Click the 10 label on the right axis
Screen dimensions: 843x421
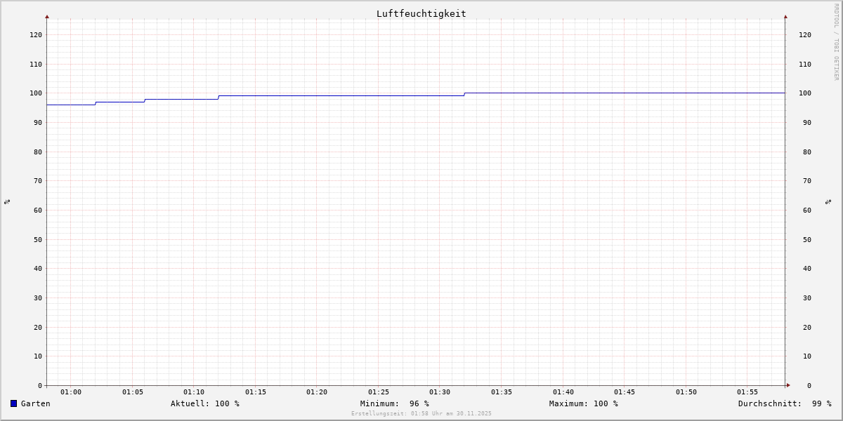807,356
